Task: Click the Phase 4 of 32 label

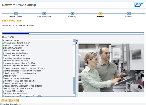Action: (x=8, y=37)
